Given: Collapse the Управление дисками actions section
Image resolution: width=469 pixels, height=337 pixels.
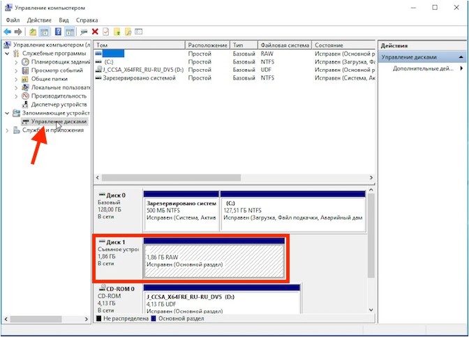Looking at the screenshot, I should 461,57.
